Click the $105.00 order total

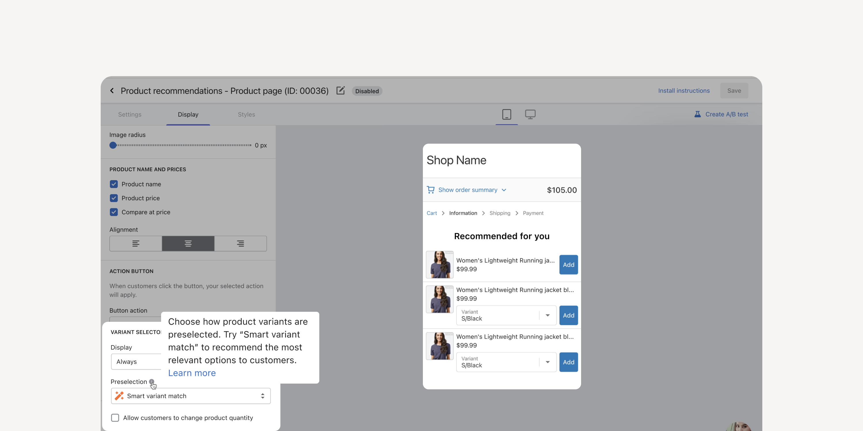tap(562, 190)
